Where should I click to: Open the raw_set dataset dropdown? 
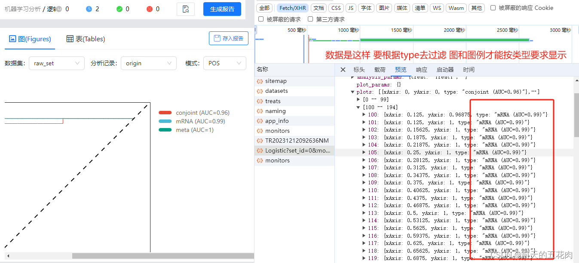tap(56, 63)
